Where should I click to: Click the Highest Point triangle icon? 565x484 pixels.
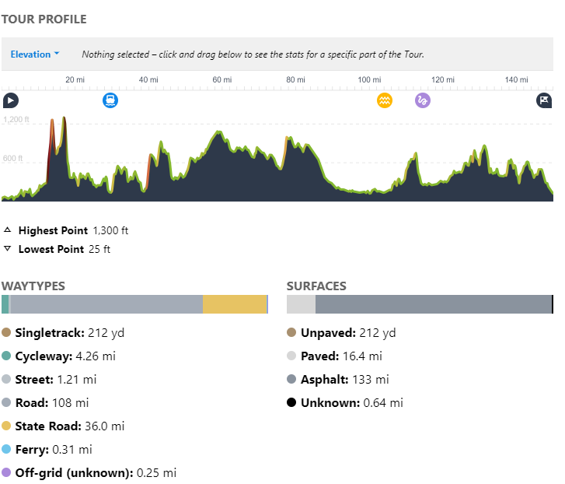pyautogui.click(x=8, y=230)
